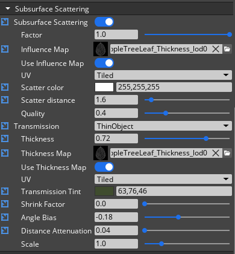
Task: Click the Influence Map leaf thumbnail
Action: [101, 49]
